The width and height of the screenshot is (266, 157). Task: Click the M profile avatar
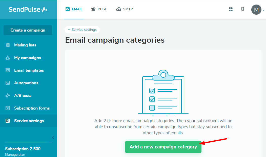(256, 10)
